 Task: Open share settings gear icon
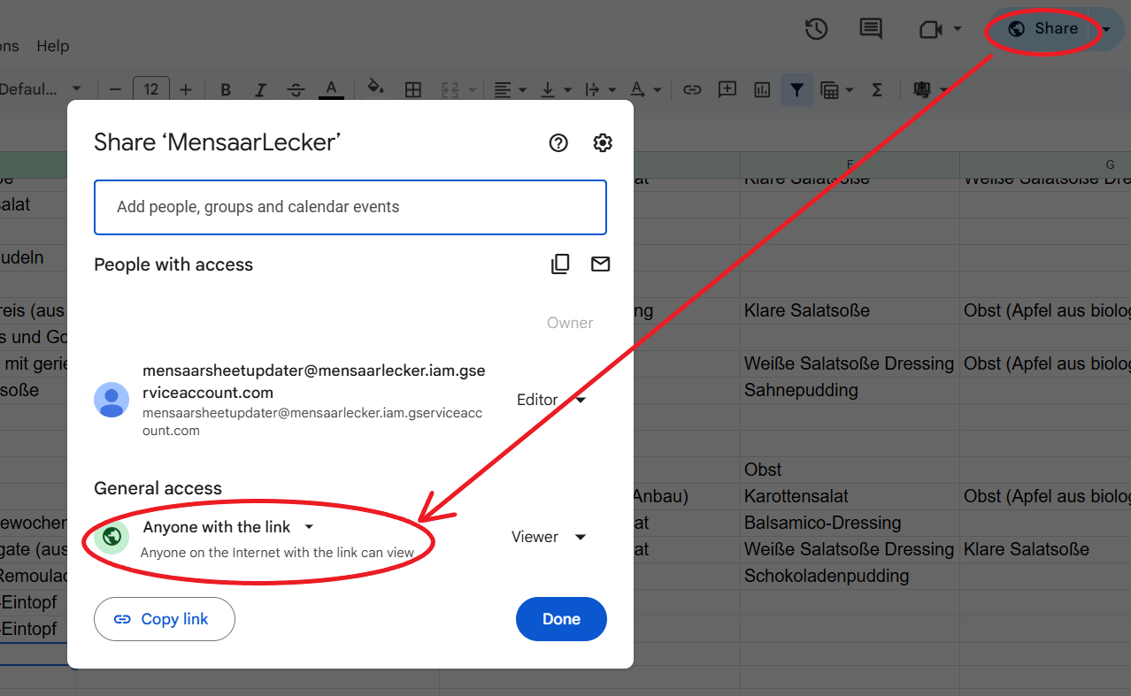(603, 142)
